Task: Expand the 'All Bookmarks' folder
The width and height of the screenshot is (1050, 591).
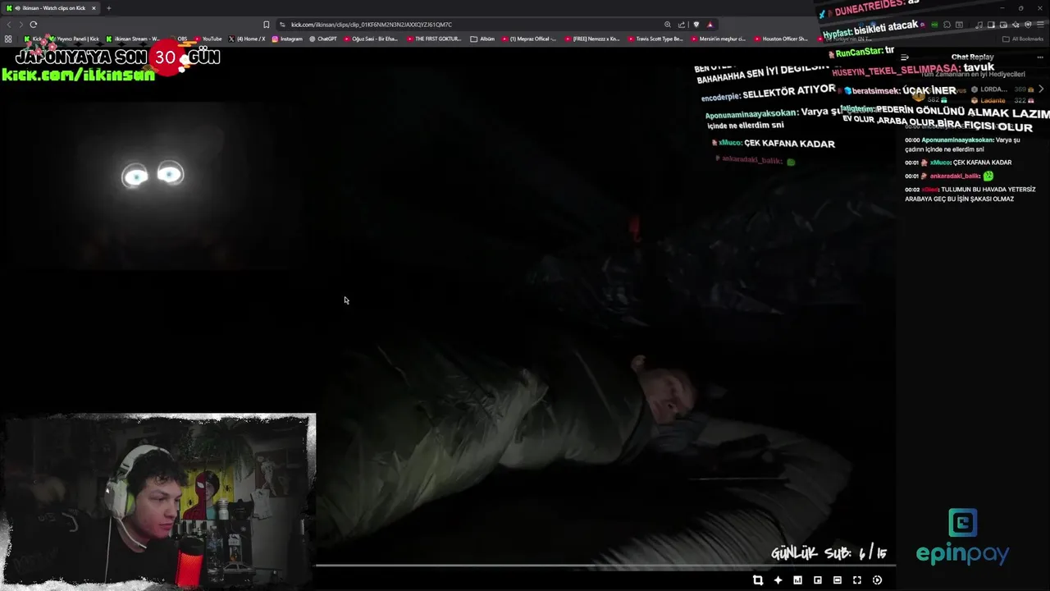Action: coord(1023,39)
